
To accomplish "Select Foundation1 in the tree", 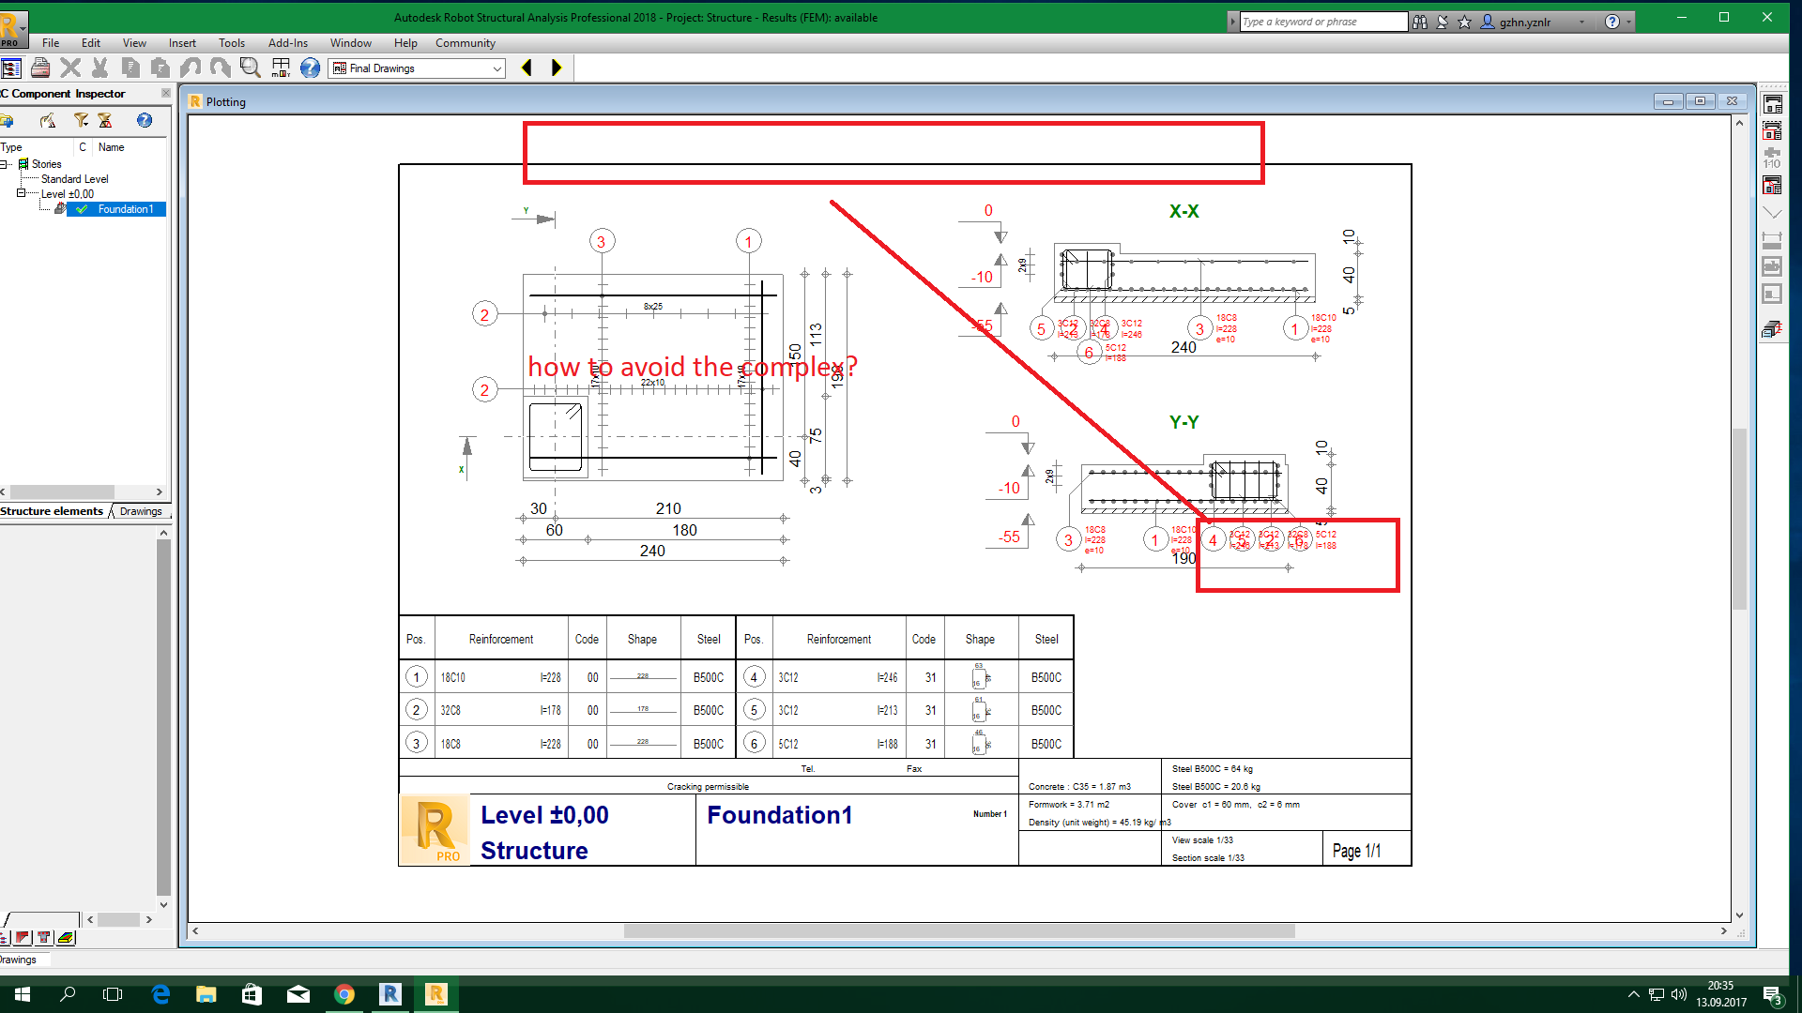I will coord(123,209).
